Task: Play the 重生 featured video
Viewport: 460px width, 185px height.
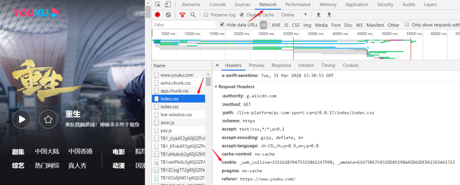Action: [x=21, y=119]
